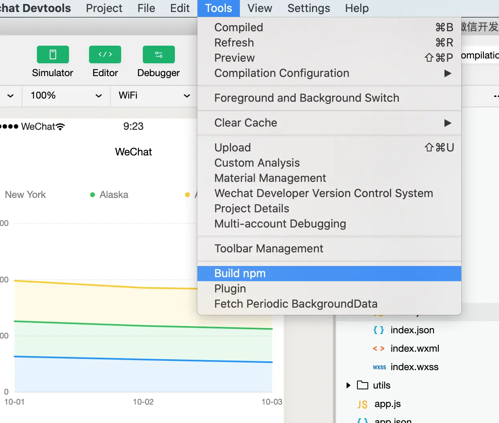
Task: Toggle the New York legend series
Action: [25, 195]
